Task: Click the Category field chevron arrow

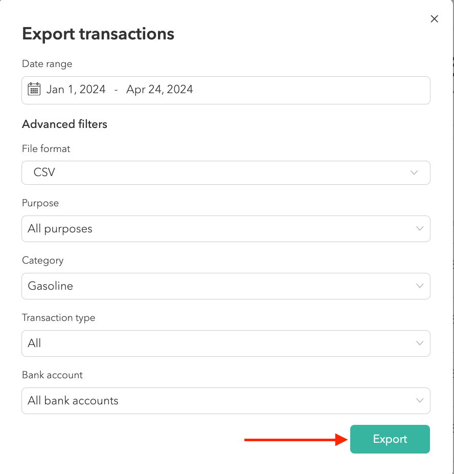Action: coord(420,286)
